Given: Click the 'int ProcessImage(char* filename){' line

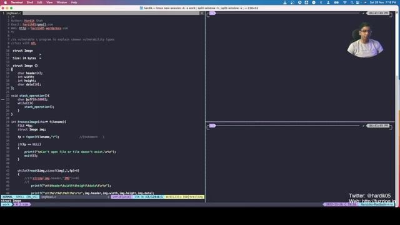Looking at the screenshot, I should coord(39,122).
